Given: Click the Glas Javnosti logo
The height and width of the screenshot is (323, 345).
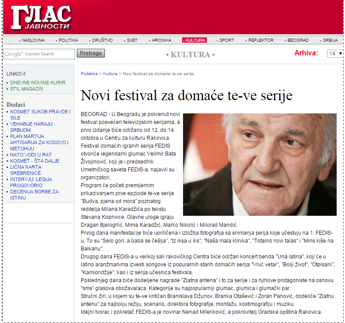Looking at the screenshot, I should [x=41, y=18].
